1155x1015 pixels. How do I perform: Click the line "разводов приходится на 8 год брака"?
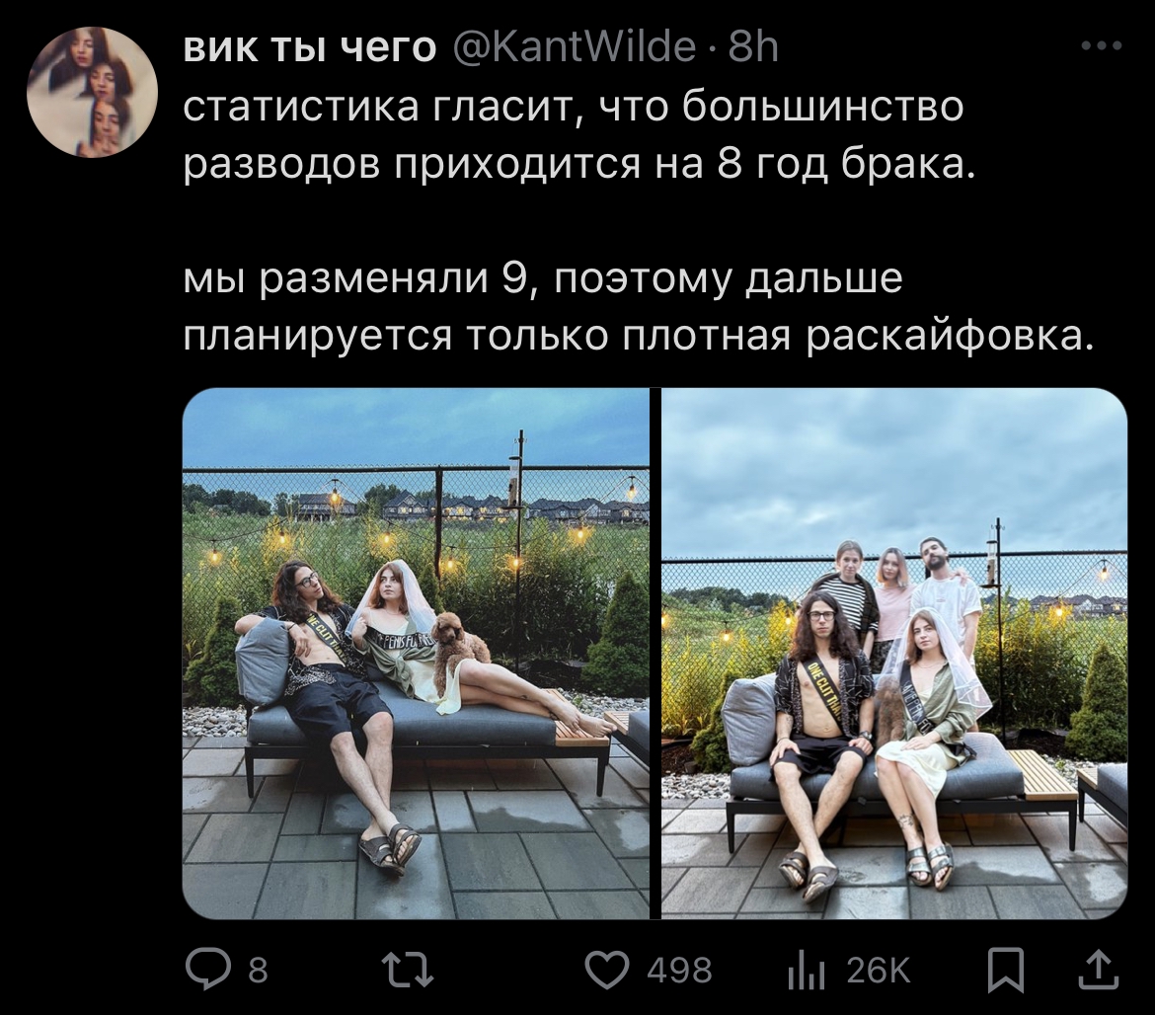[578, 164]
